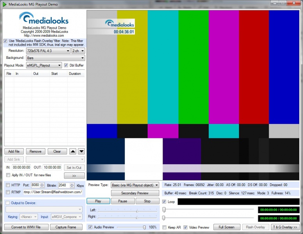This screenshot has height=234, width=303.
Task: Click the In column header
Action: [23, 74]
